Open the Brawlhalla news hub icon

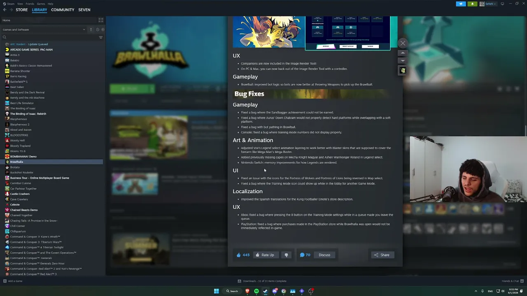pos(403,71)
